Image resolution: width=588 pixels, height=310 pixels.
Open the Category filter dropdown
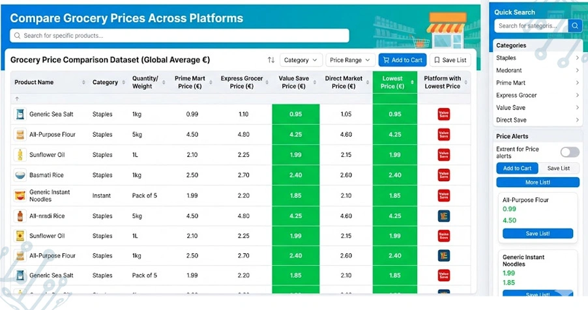pos(301,60)
